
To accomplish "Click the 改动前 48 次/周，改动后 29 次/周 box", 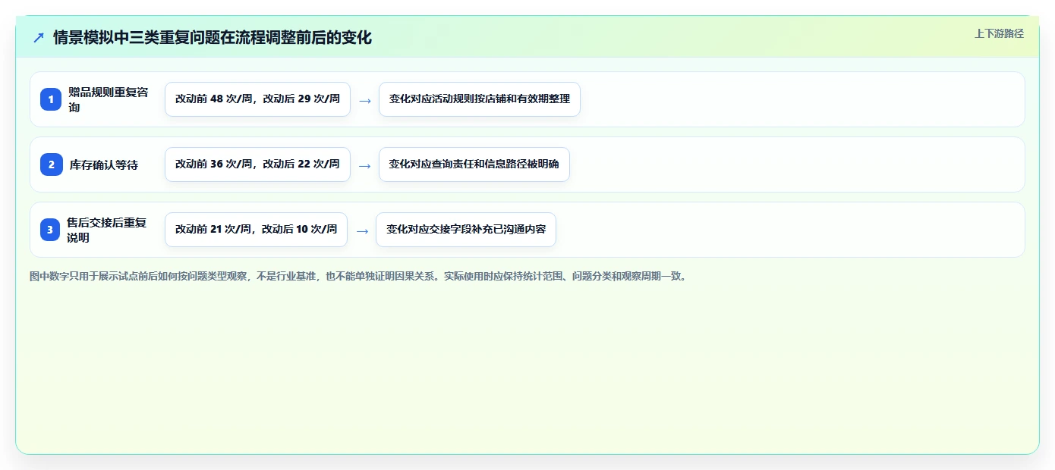I will [257, 99].
